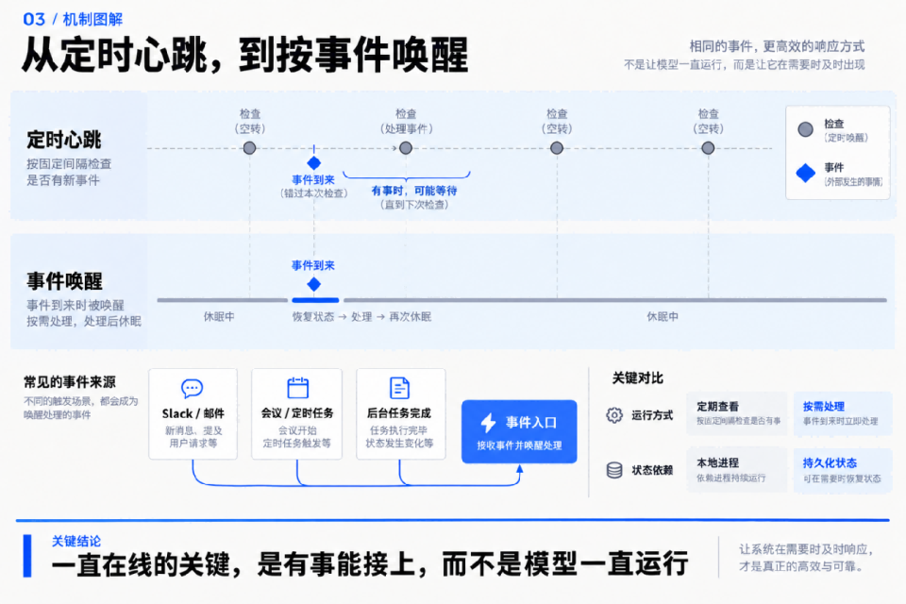The height and width of the screenshot is (604, 906).
Task: Click the blue diamond in the 事件唤醒 row
Action: (313, 284)
